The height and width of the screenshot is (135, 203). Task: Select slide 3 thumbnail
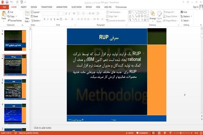pyautogui.click(x=15, y=89)
